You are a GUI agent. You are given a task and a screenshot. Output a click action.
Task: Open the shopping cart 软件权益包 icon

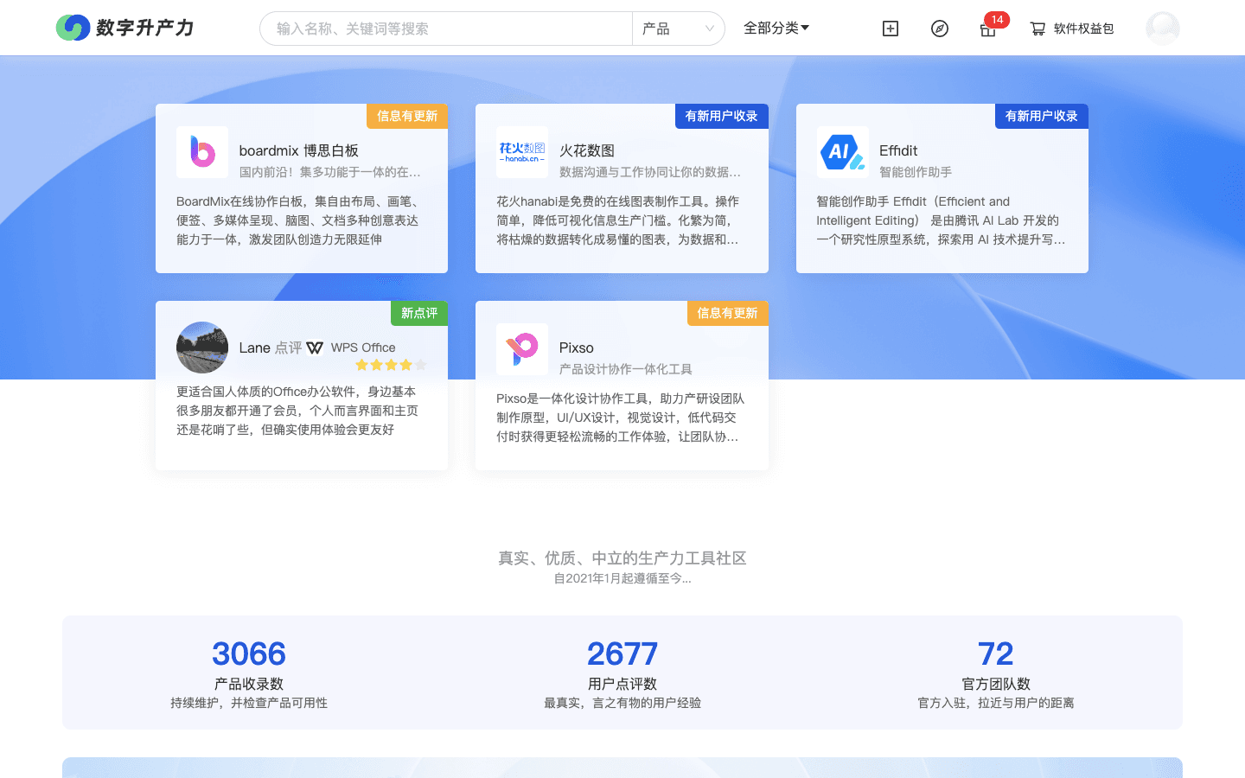1037,29
